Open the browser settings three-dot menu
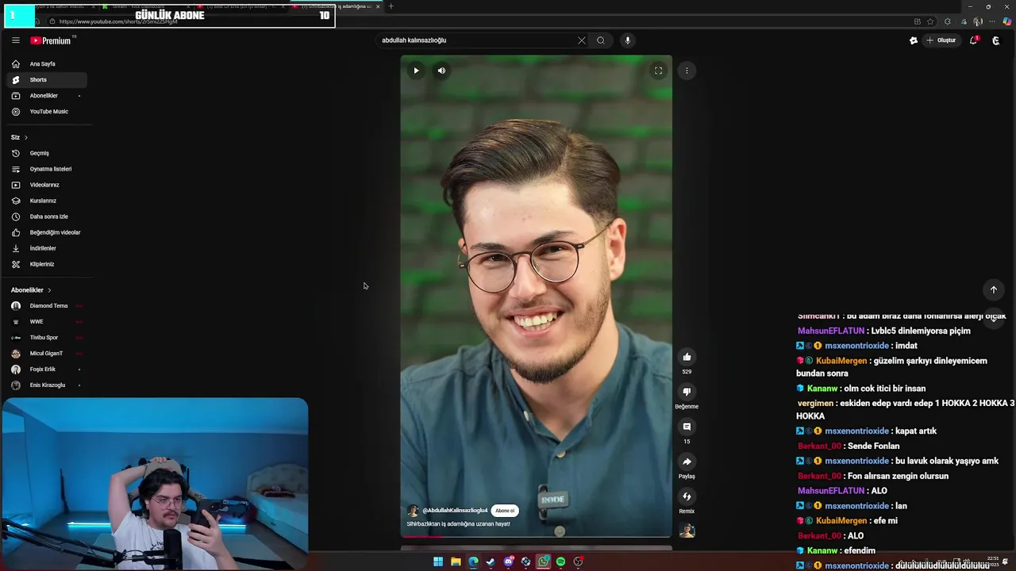Screen dimensions: 1016x571 993,21
